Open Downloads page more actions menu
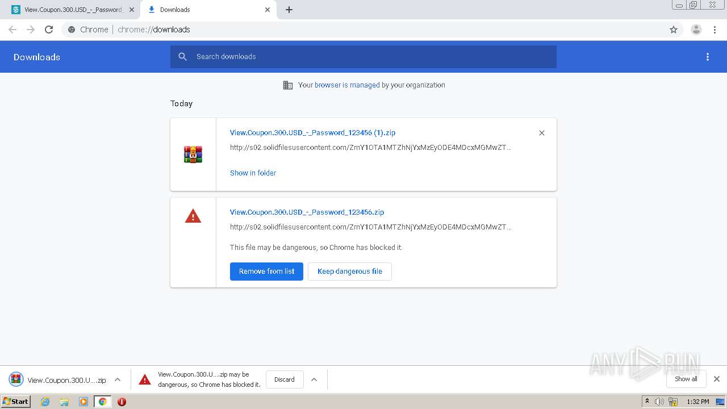Viewport: 727px width, 409px height. 708,57
